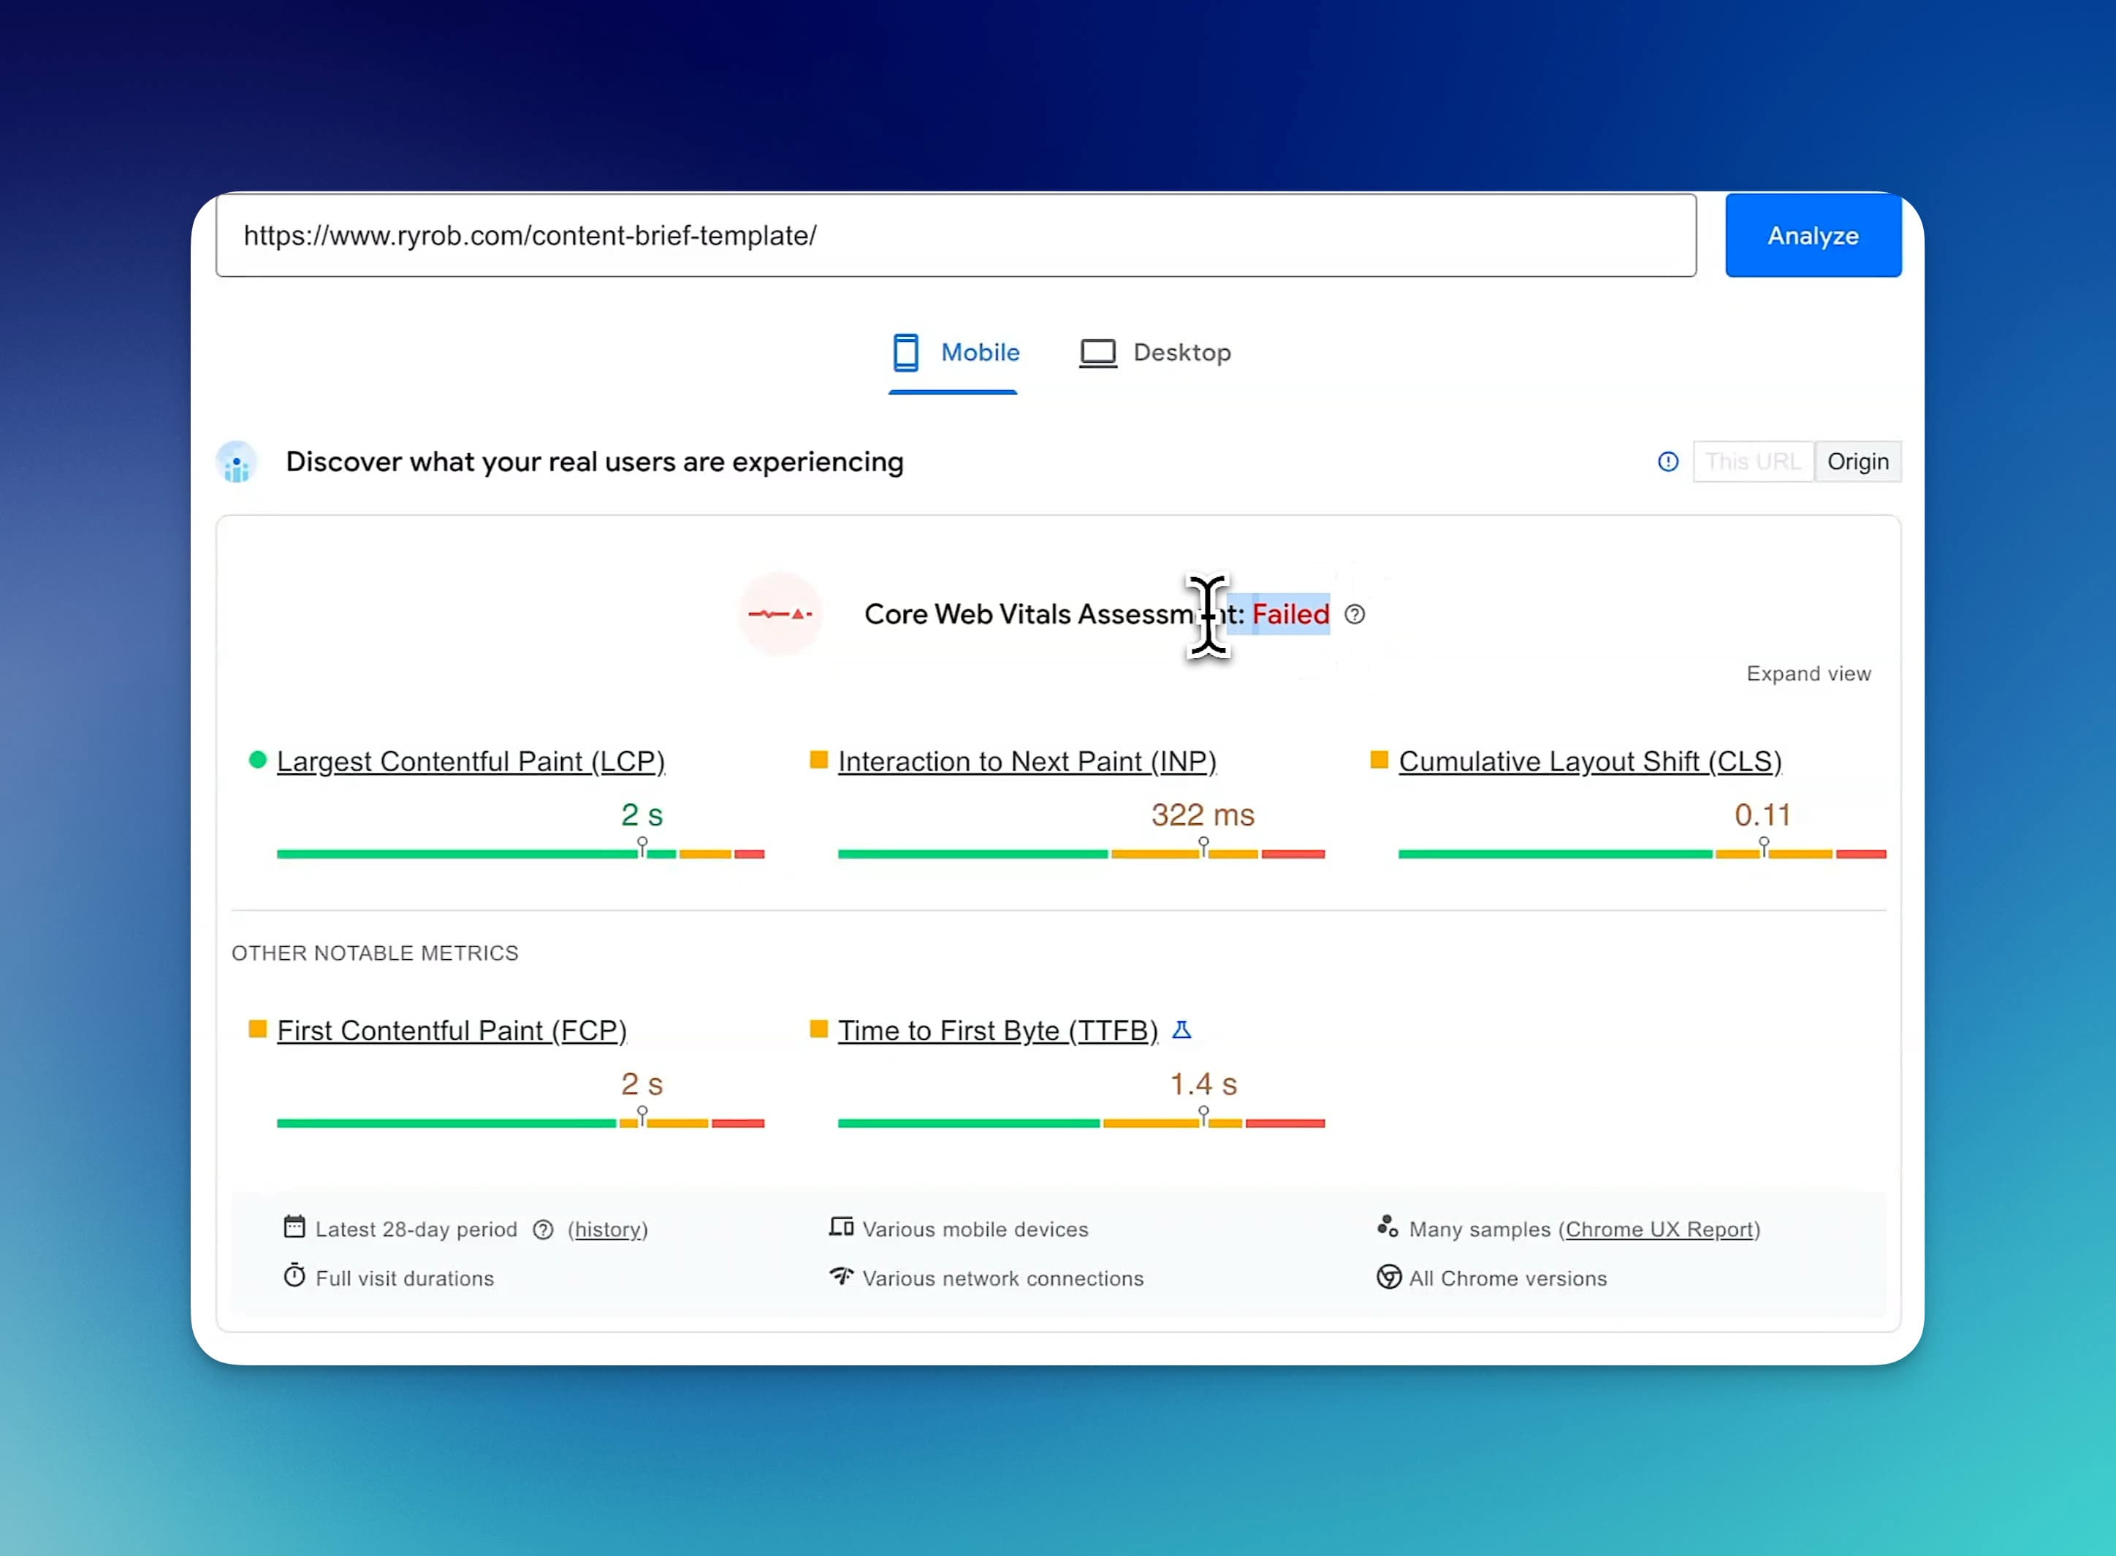2116x1556 pixels.
Task: Open Cumulative Layout Shift (CLS) link
Action: pyautogui.click(x=1589, y=761)
